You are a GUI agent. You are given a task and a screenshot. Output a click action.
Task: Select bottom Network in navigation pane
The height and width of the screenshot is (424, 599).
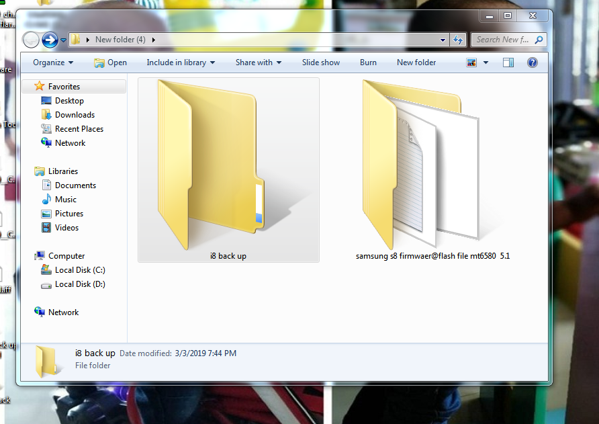point(63,312)
